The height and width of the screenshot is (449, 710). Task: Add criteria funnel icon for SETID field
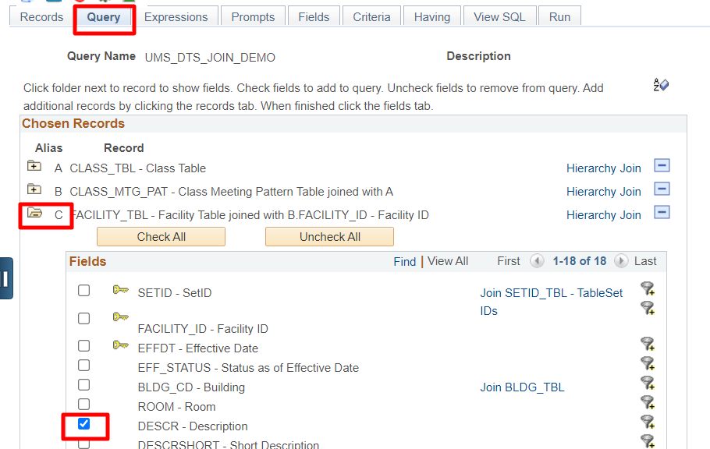[648, 288]
